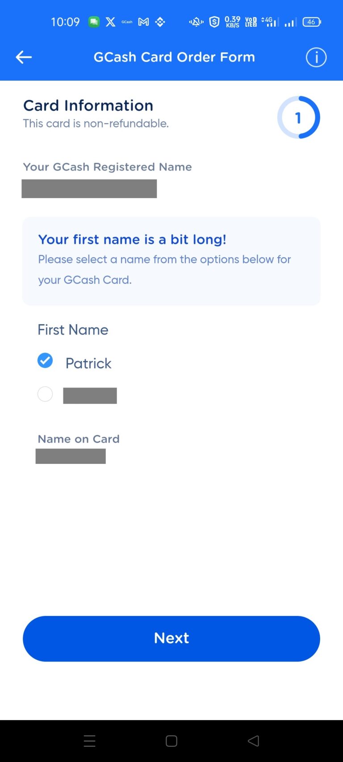Tap the shield security icon in status bar

(214, 21)
